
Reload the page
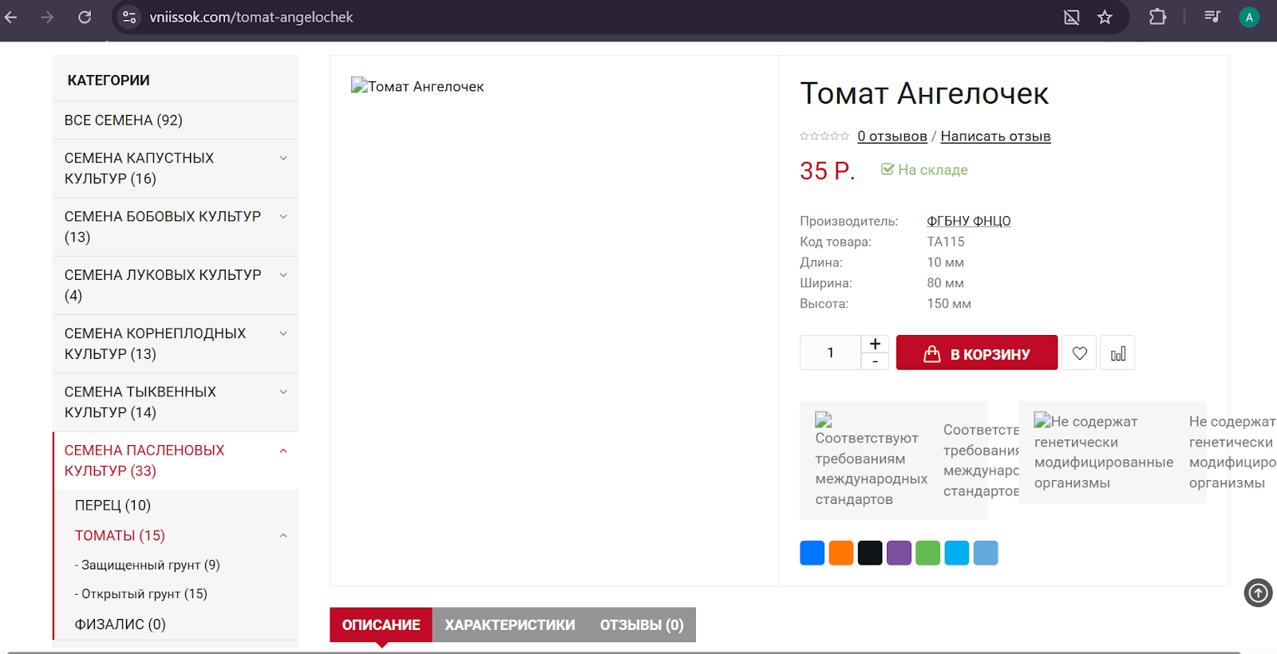click(x=85, y=18)
